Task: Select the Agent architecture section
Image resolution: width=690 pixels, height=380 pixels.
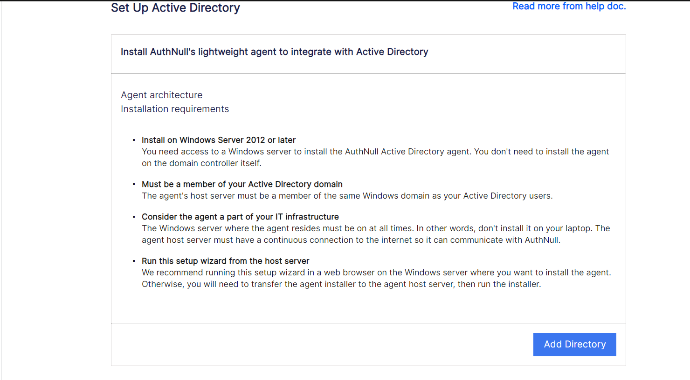Action: [161, 95]
